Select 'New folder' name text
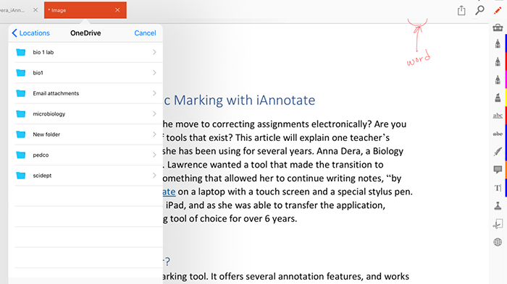Viewport: 507px width, 284px height. 46,134
